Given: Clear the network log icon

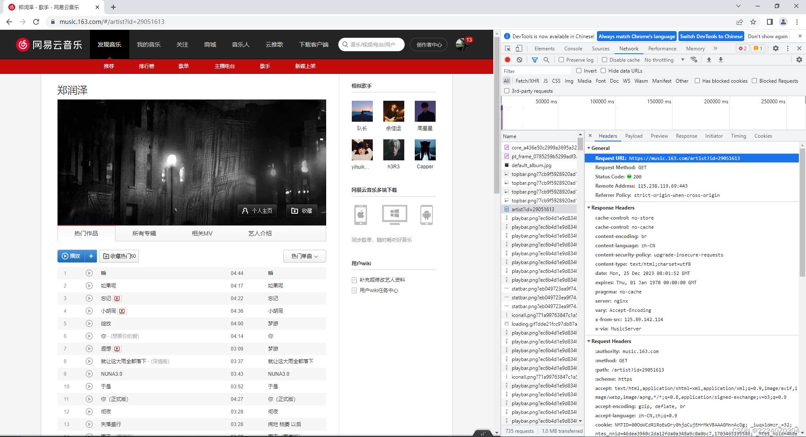Looking at the screenshot, I should click(x=519, y=60).
